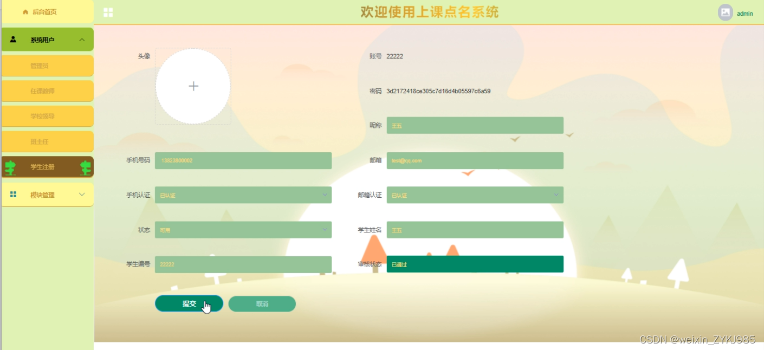The width and height of the screenshot is (764, 350).
Task: Select the 任课教师 submenu item
Action: coord(47,91)
